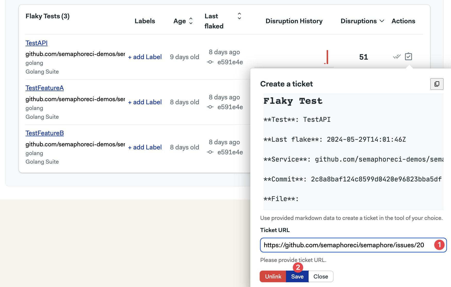Click the commit icon in TestFeatureA row
451x287 pixels.
point(210,107)
